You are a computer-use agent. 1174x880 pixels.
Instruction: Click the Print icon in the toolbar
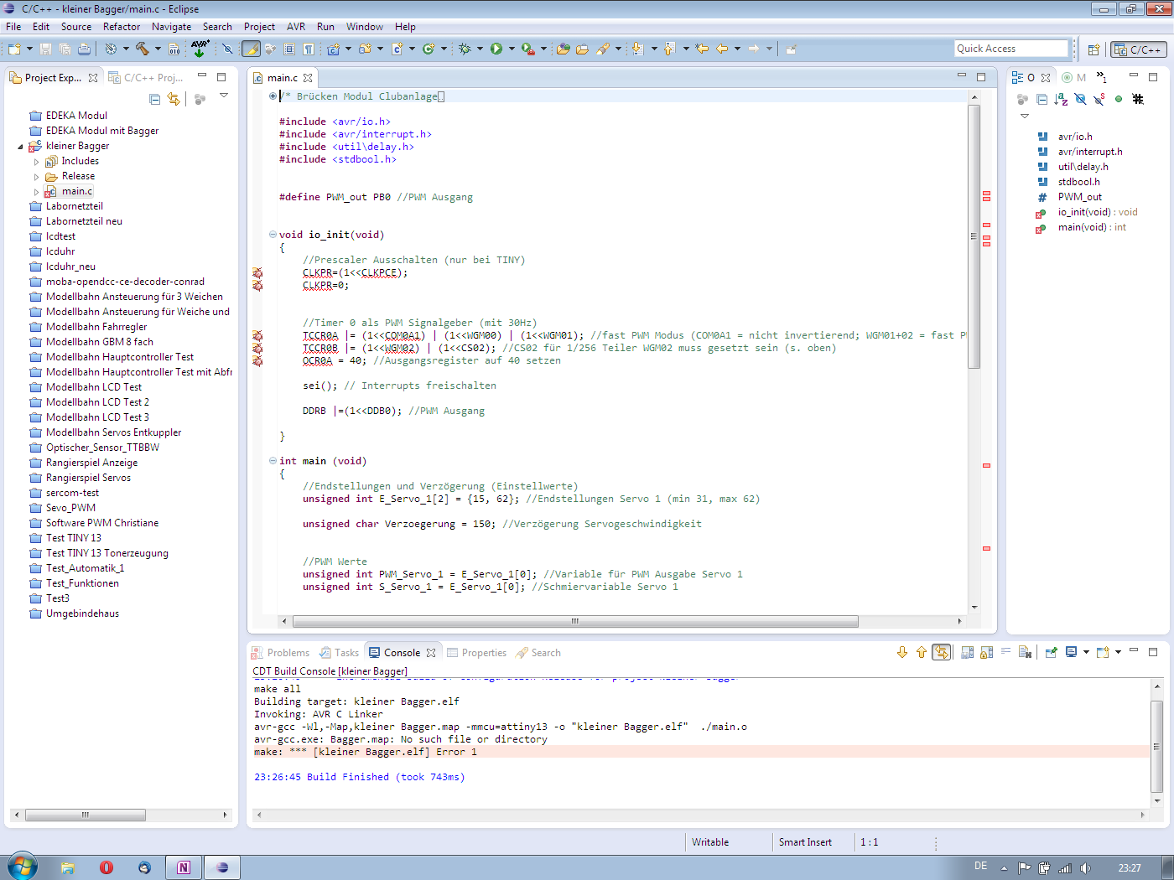tap(84, 49)
